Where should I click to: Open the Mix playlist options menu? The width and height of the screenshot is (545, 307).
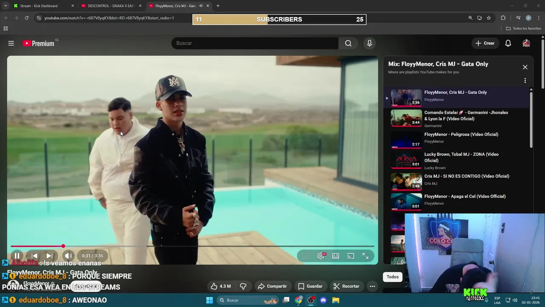525,81
